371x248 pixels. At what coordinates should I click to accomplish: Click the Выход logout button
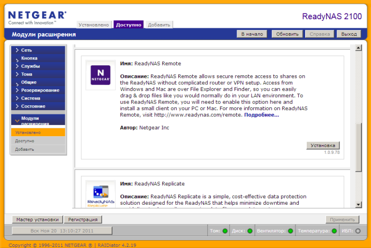(349, 34)
